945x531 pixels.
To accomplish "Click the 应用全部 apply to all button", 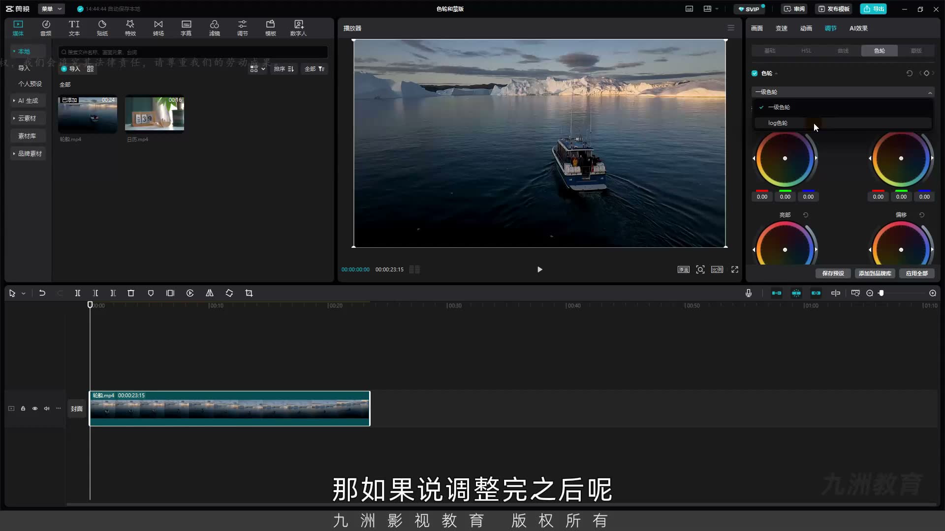I will pyautogui.click(x=916, y=273).
